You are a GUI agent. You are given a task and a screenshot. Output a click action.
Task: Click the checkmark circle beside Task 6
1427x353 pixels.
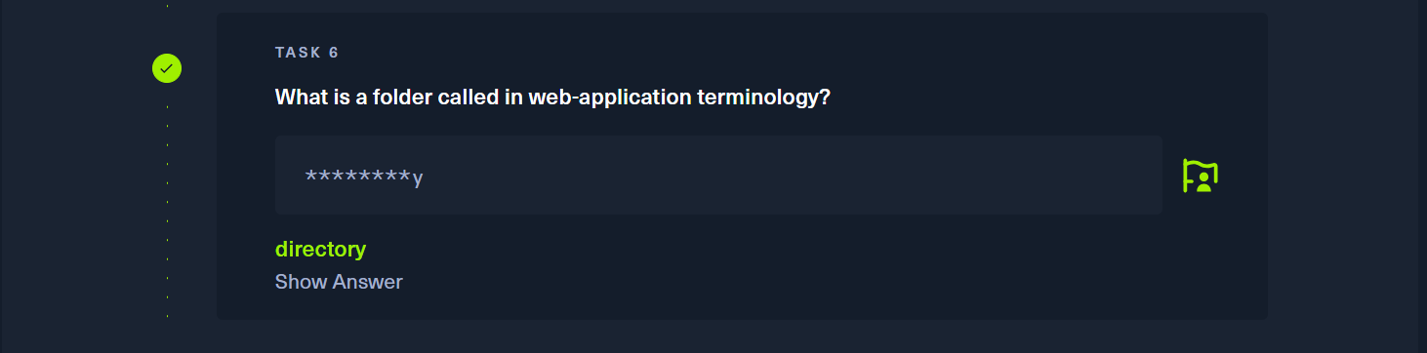pyautogui.click(x=167, y=68)
